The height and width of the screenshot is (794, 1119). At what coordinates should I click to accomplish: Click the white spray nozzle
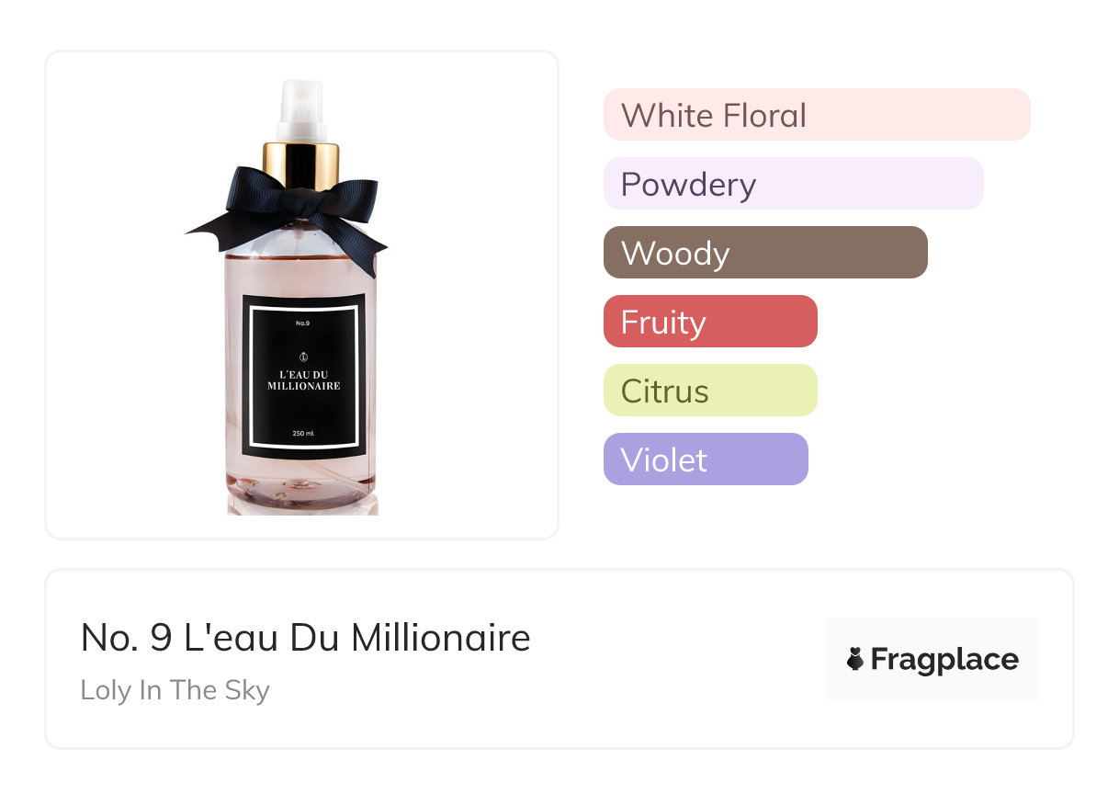[x=301, y=110]
